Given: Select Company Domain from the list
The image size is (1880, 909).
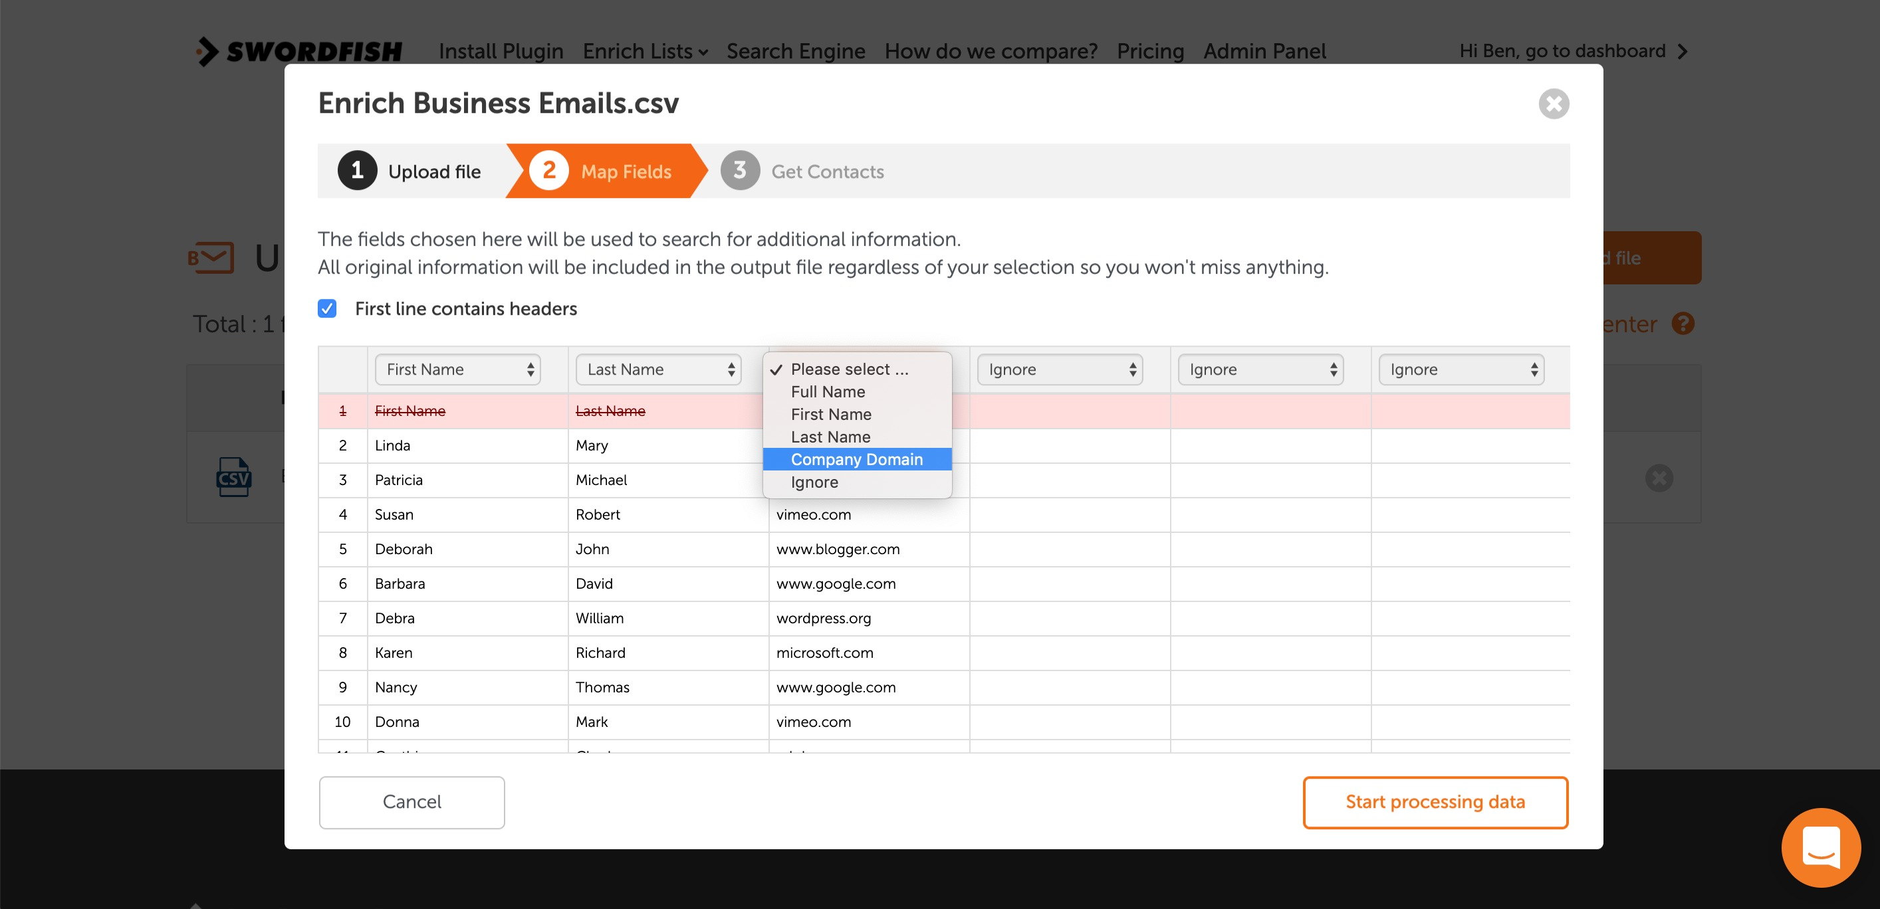Looking at the screenshot, I should point(856,460).
